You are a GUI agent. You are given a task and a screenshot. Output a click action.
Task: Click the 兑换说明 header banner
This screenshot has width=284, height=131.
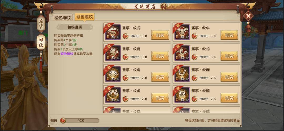point(75,27)
